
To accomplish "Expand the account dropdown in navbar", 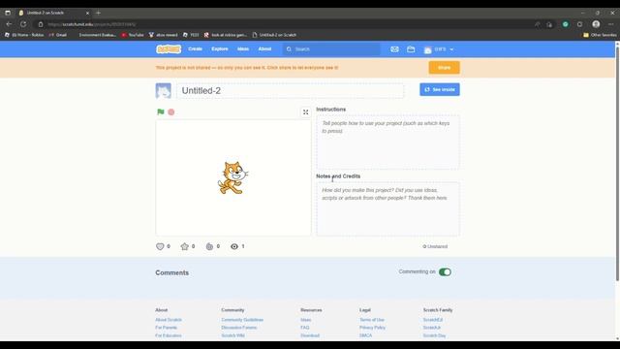I will coord(439,49).
